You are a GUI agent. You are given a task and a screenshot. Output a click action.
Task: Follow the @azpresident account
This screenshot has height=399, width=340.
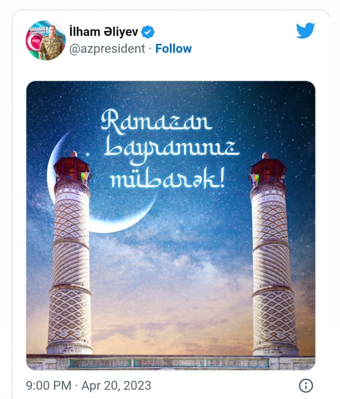click(173, 49)
